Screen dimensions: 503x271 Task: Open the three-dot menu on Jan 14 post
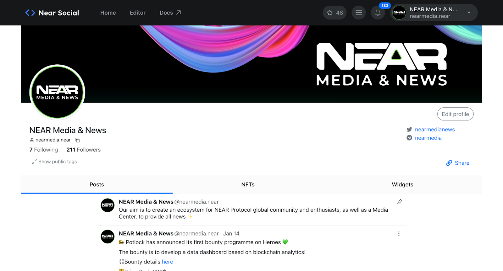[399, 234]
